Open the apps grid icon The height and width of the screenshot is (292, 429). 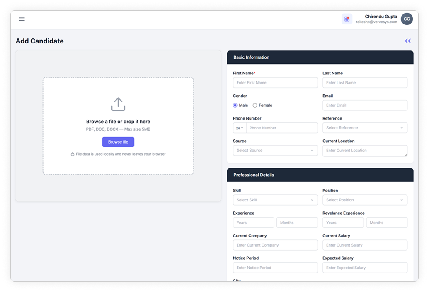pyautogui.click(x=347, y=19)
